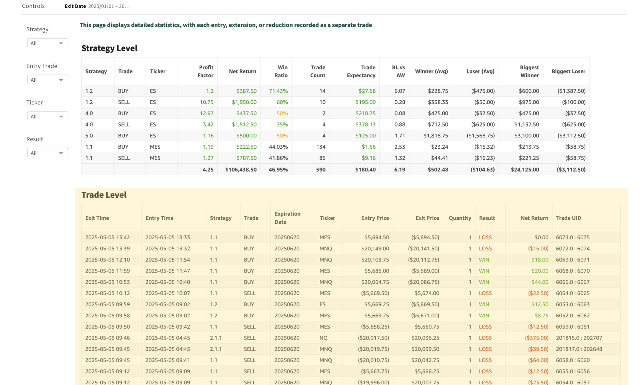Expand the Entry Trade filter dropdown
Screen dimensions: 643x385
tap(47, 80)
